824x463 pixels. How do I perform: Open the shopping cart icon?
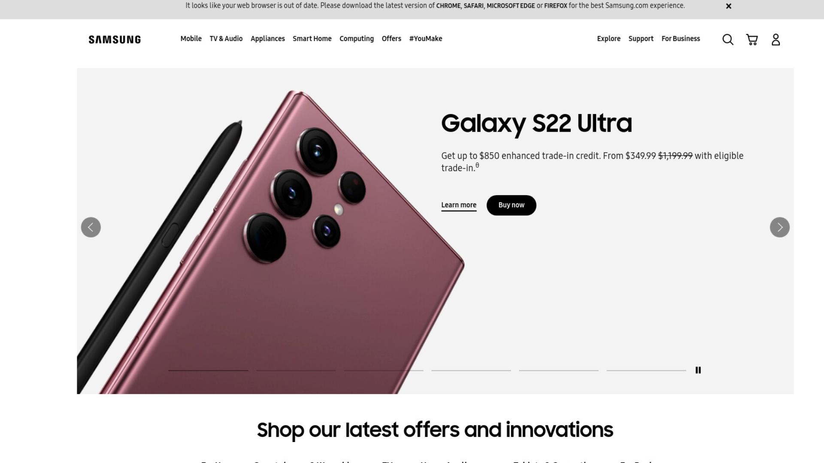752,39
